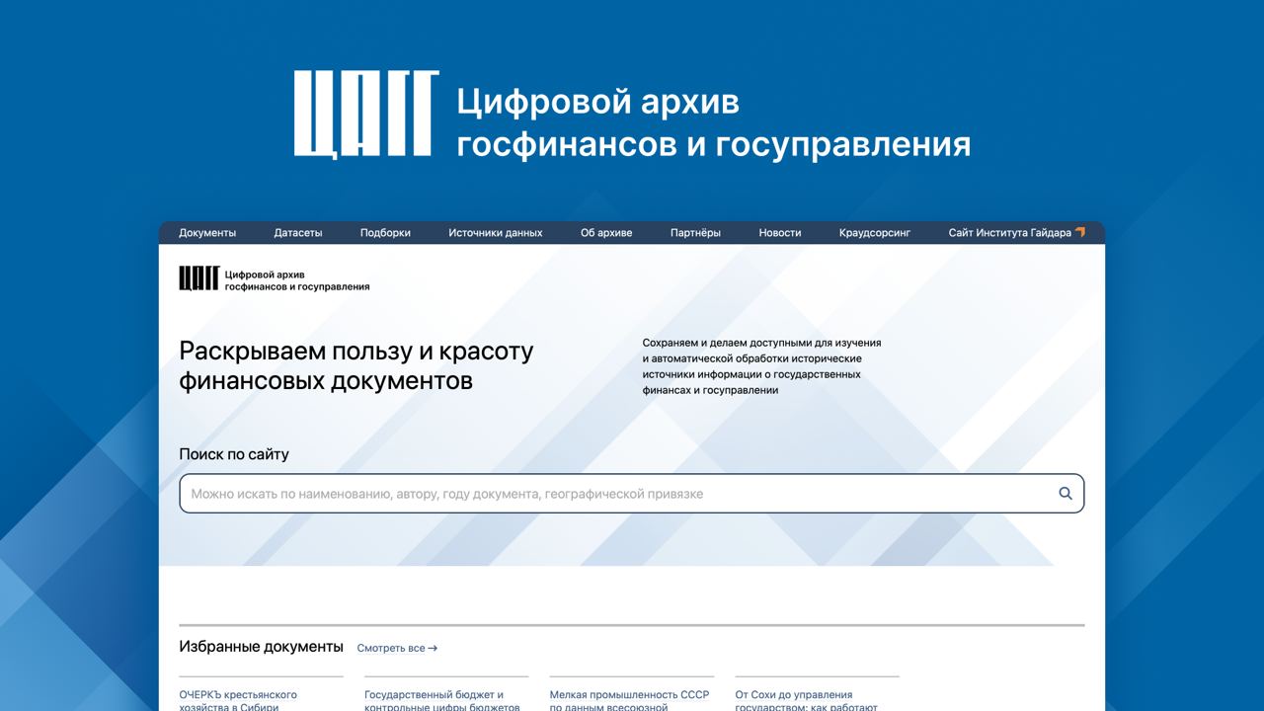Go to Подборки section
This screenshot has width=1264, height=711.
[x=385, y=233]
